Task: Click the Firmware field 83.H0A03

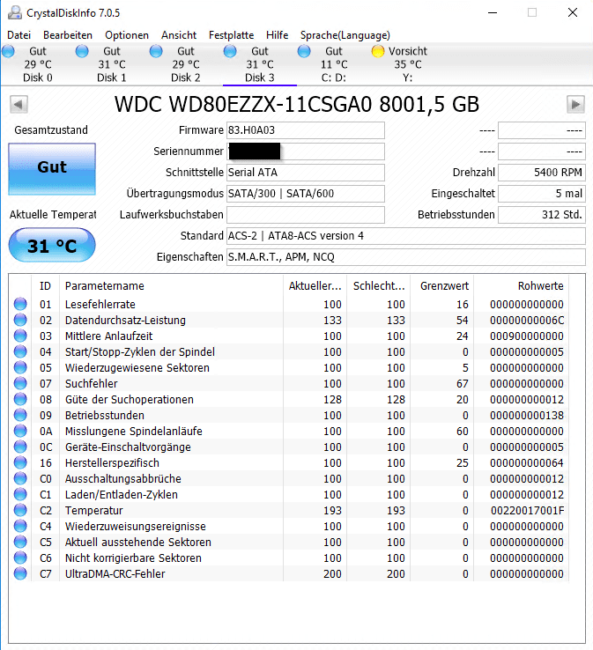Action: click(306, 130)
